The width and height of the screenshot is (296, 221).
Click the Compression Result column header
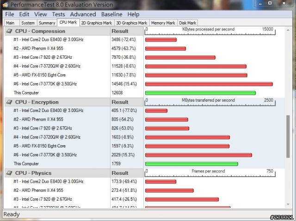[x=127, y=31]
